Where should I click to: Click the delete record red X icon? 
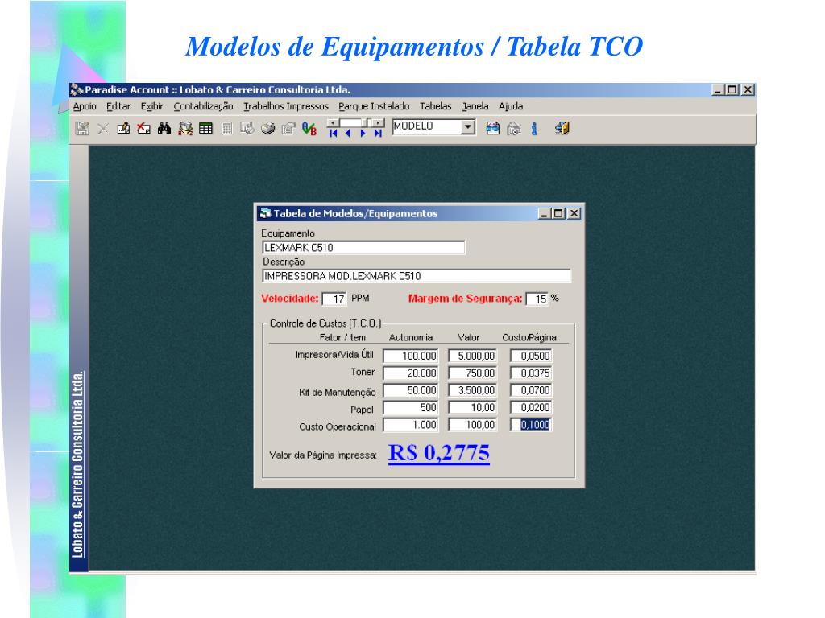tap(143, 128)
